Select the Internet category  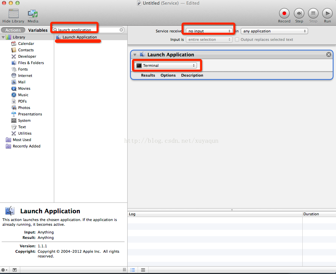pos(25,76)
